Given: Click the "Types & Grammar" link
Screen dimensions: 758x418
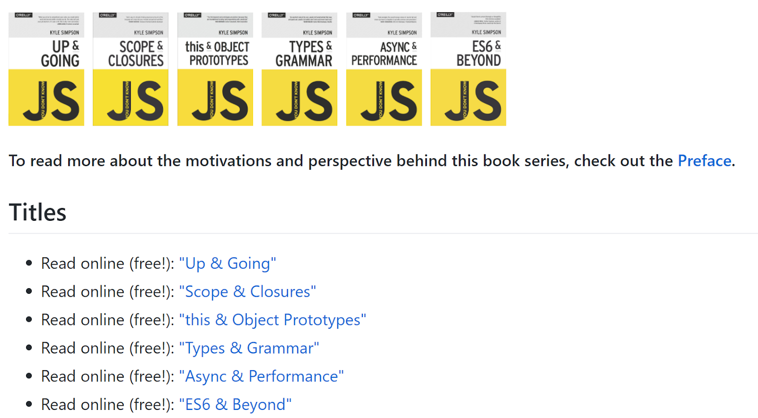Looking at the screenshot, I should pyautogui.click(x=249, y=348).
